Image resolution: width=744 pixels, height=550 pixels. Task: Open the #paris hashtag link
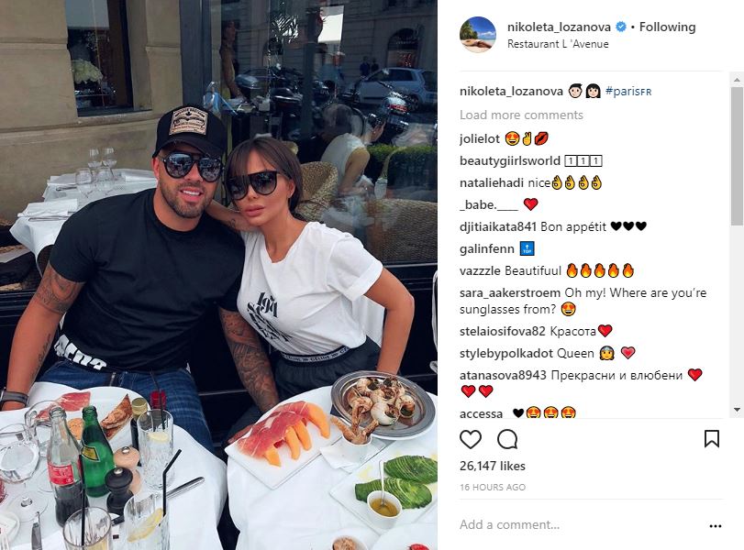tap(628, 92)
